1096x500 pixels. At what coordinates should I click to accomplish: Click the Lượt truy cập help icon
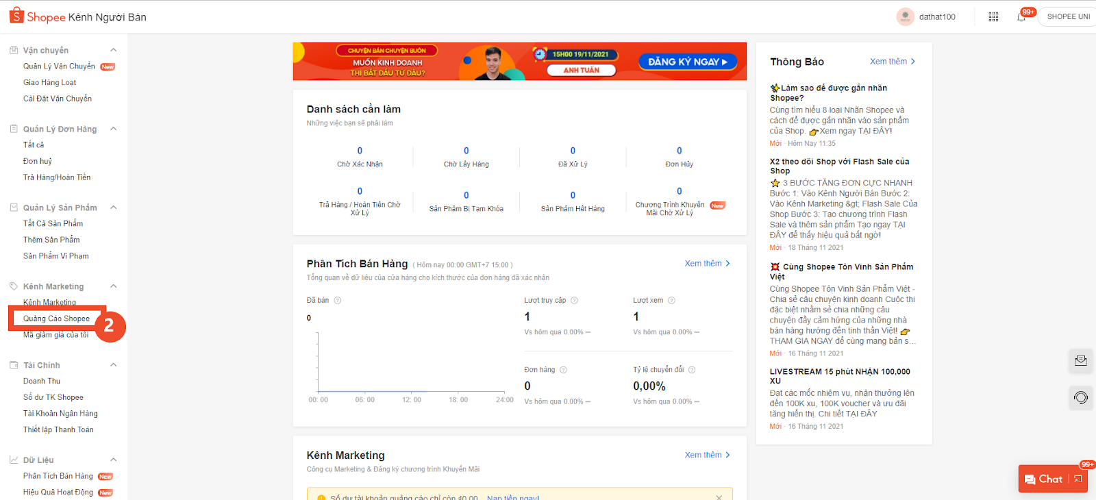574,301
